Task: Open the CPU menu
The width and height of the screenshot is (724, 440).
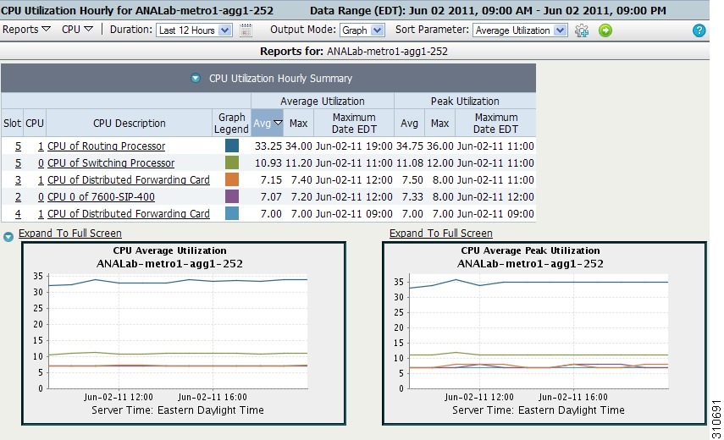Action: (77, 30)
